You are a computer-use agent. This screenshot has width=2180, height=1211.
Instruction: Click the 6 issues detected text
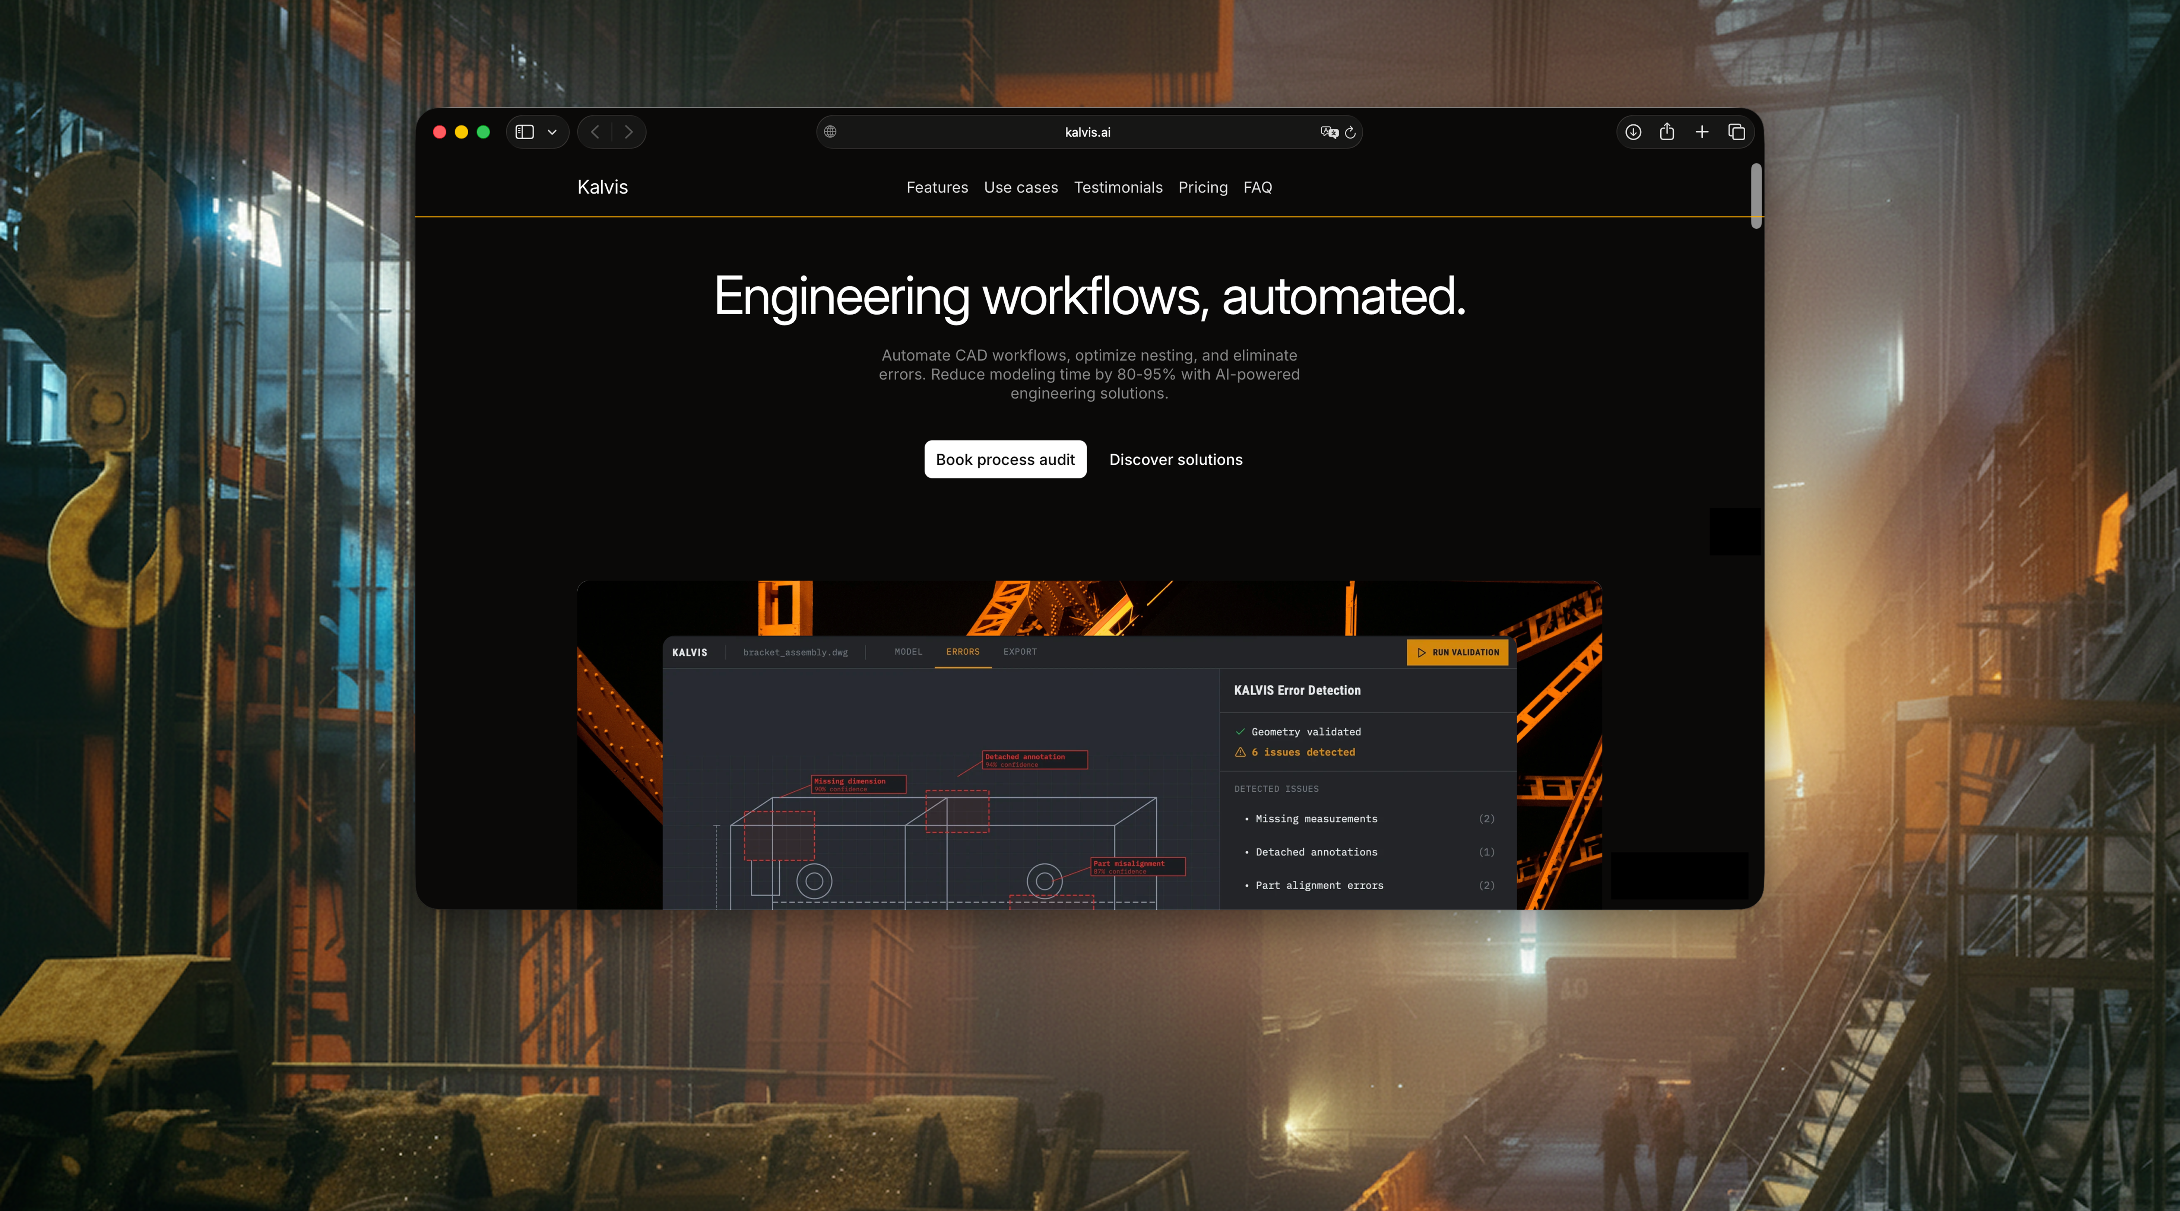1303,752
